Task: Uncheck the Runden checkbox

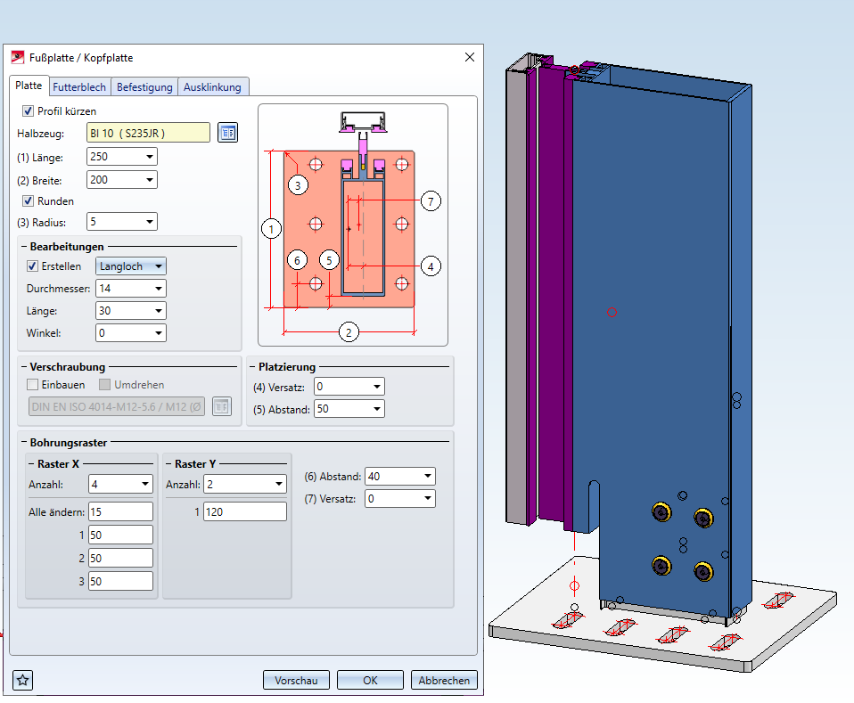Action: [28, 200]
